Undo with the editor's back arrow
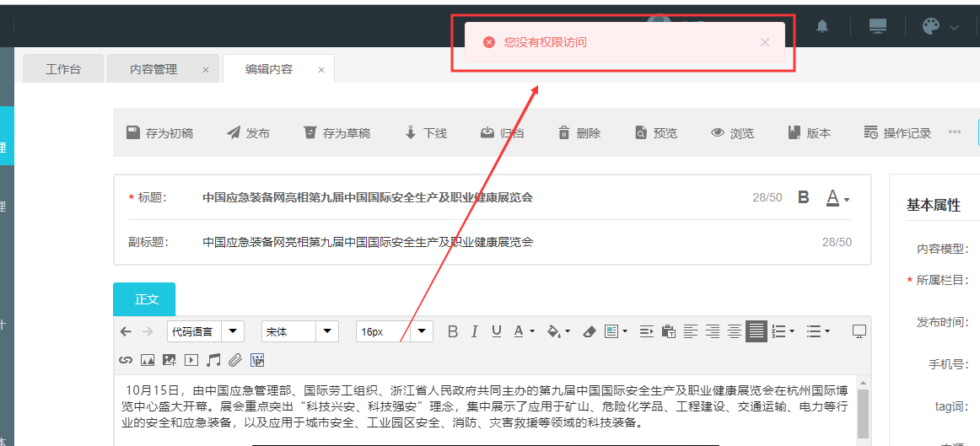 [x=126, y=331]
